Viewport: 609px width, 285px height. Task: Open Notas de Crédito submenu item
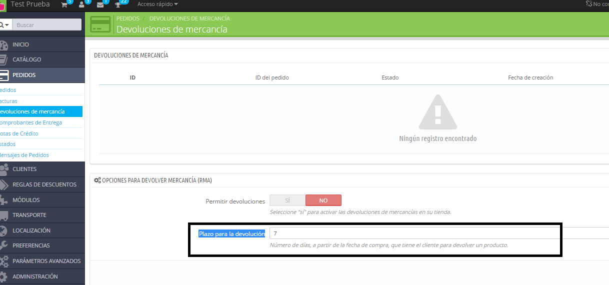coord(19,133)
